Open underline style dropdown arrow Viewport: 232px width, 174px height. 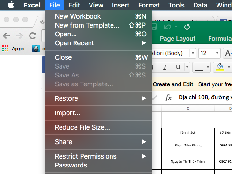[187, 67]
